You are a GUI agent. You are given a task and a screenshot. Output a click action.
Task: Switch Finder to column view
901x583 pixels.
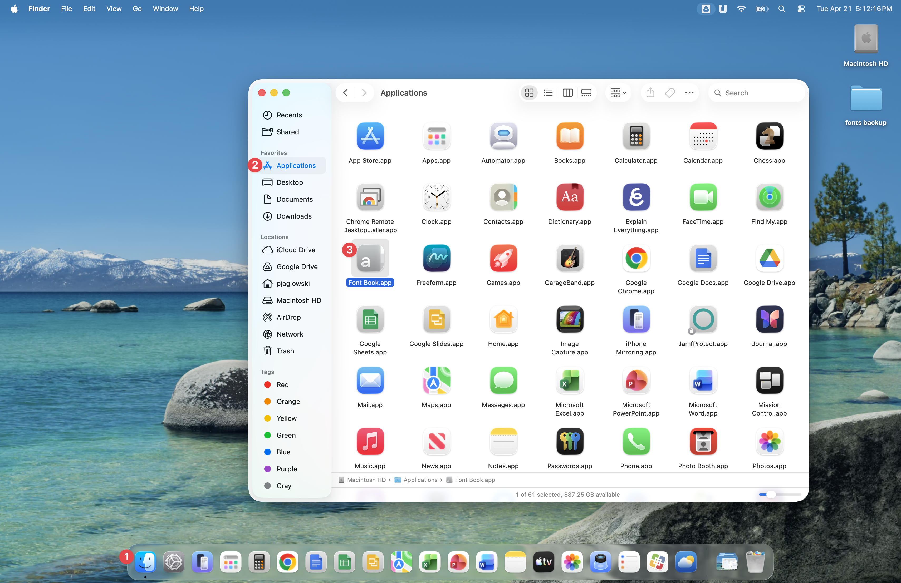point(567,93)
